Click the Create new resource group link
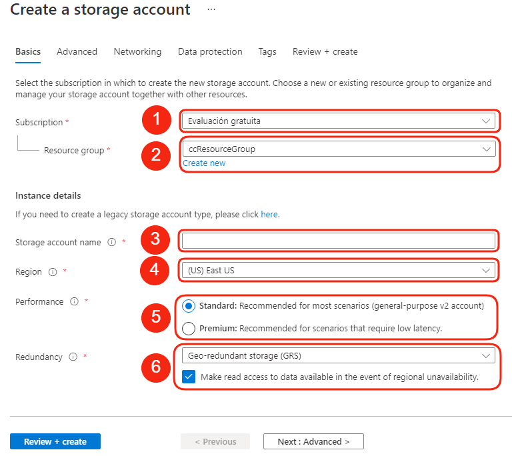 pyautogui.click(x=204, y=163)
